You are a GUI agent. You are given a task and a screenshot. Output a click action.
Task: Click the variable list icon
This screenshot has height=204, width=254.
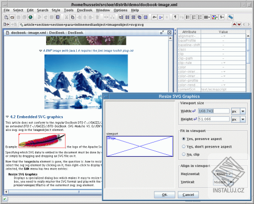(200, 17)
